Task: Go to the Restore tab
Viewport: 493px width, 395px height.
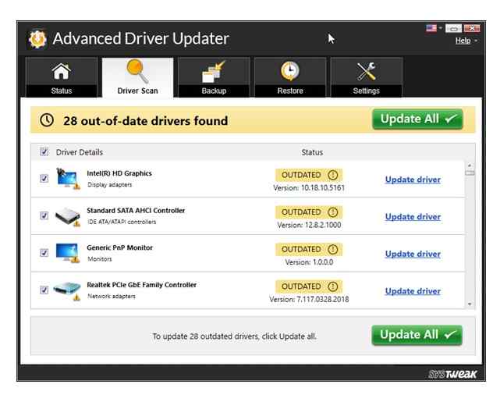Action: pos(290,78)
